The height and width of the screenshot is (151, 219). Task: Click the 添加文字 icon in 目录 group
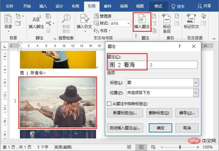coord(18,16)
